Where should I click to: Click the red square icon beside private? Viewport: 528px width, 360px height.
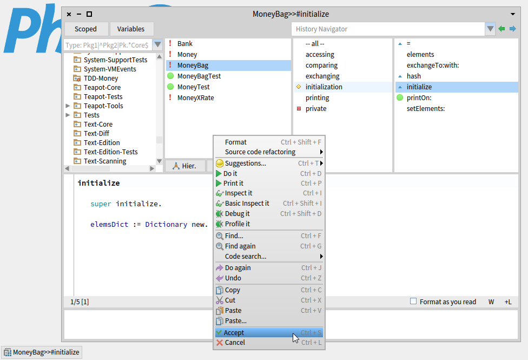point(299,108)
